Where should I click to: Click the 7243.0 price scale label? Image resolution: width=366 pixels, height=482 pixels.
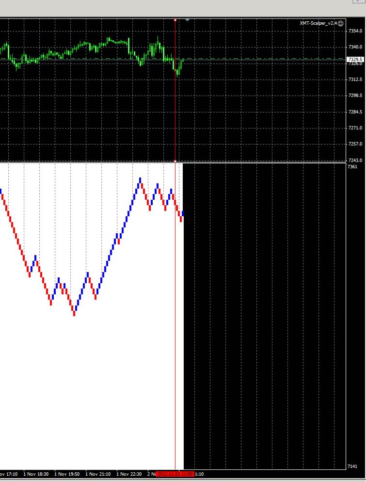[x=355, y=160]
